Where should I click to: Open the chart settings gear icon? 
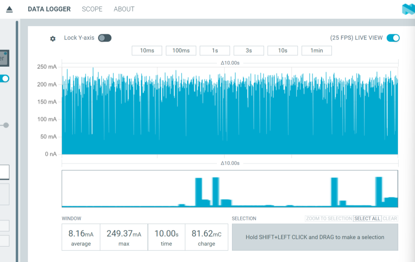point(53,38)
